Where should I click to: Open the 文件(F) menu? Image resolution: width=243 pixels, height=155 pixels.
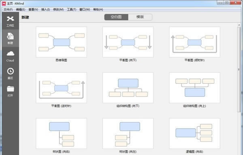click(8, 9)
